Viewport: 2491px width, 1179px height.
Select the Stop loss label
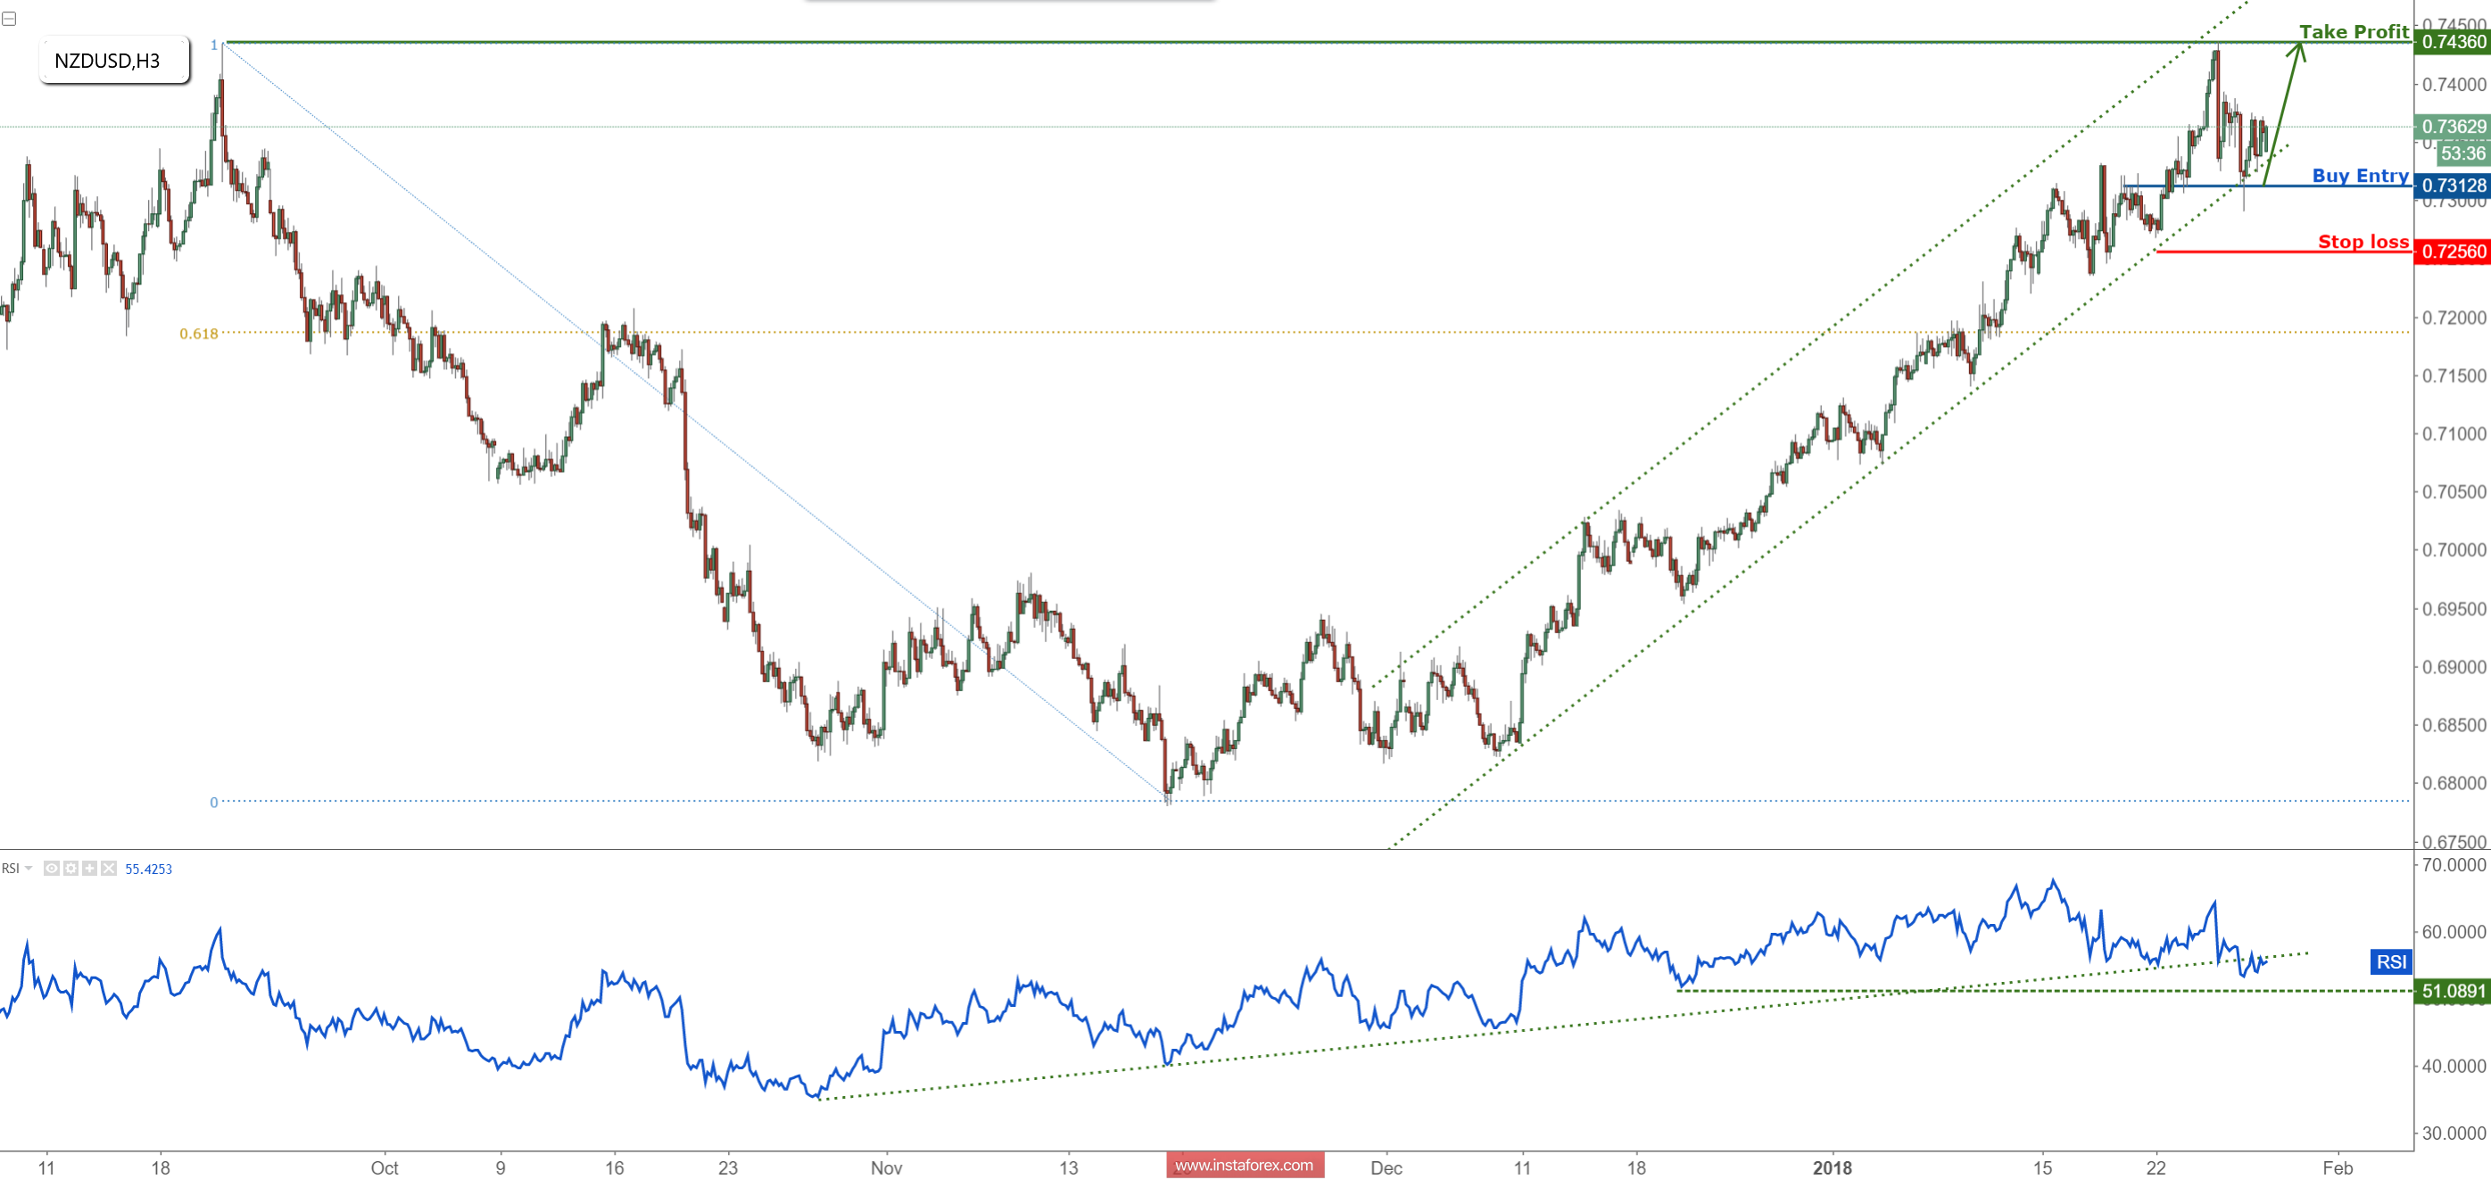2363,243
